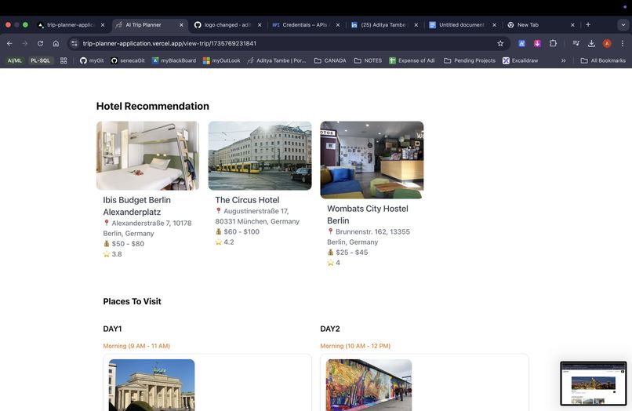The image size is (632, 411).
Task: Open the Ibis Budget Berlin hotel photo
Action: pyautogui.click(x=147, y=155)
